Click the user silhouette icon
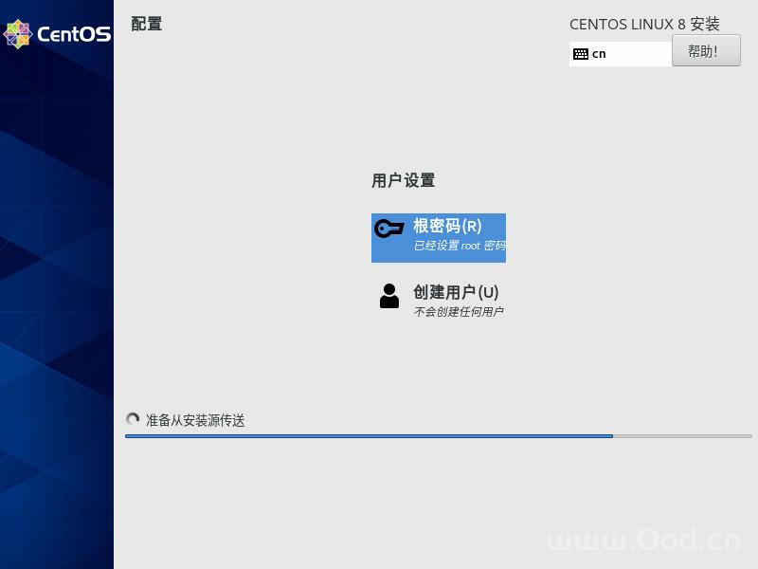This screenshot has height=569, width=758. pos(388,296)
